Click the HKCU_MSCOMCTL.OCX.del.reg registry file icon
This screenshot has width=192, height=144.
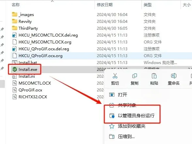click(15, 35)
